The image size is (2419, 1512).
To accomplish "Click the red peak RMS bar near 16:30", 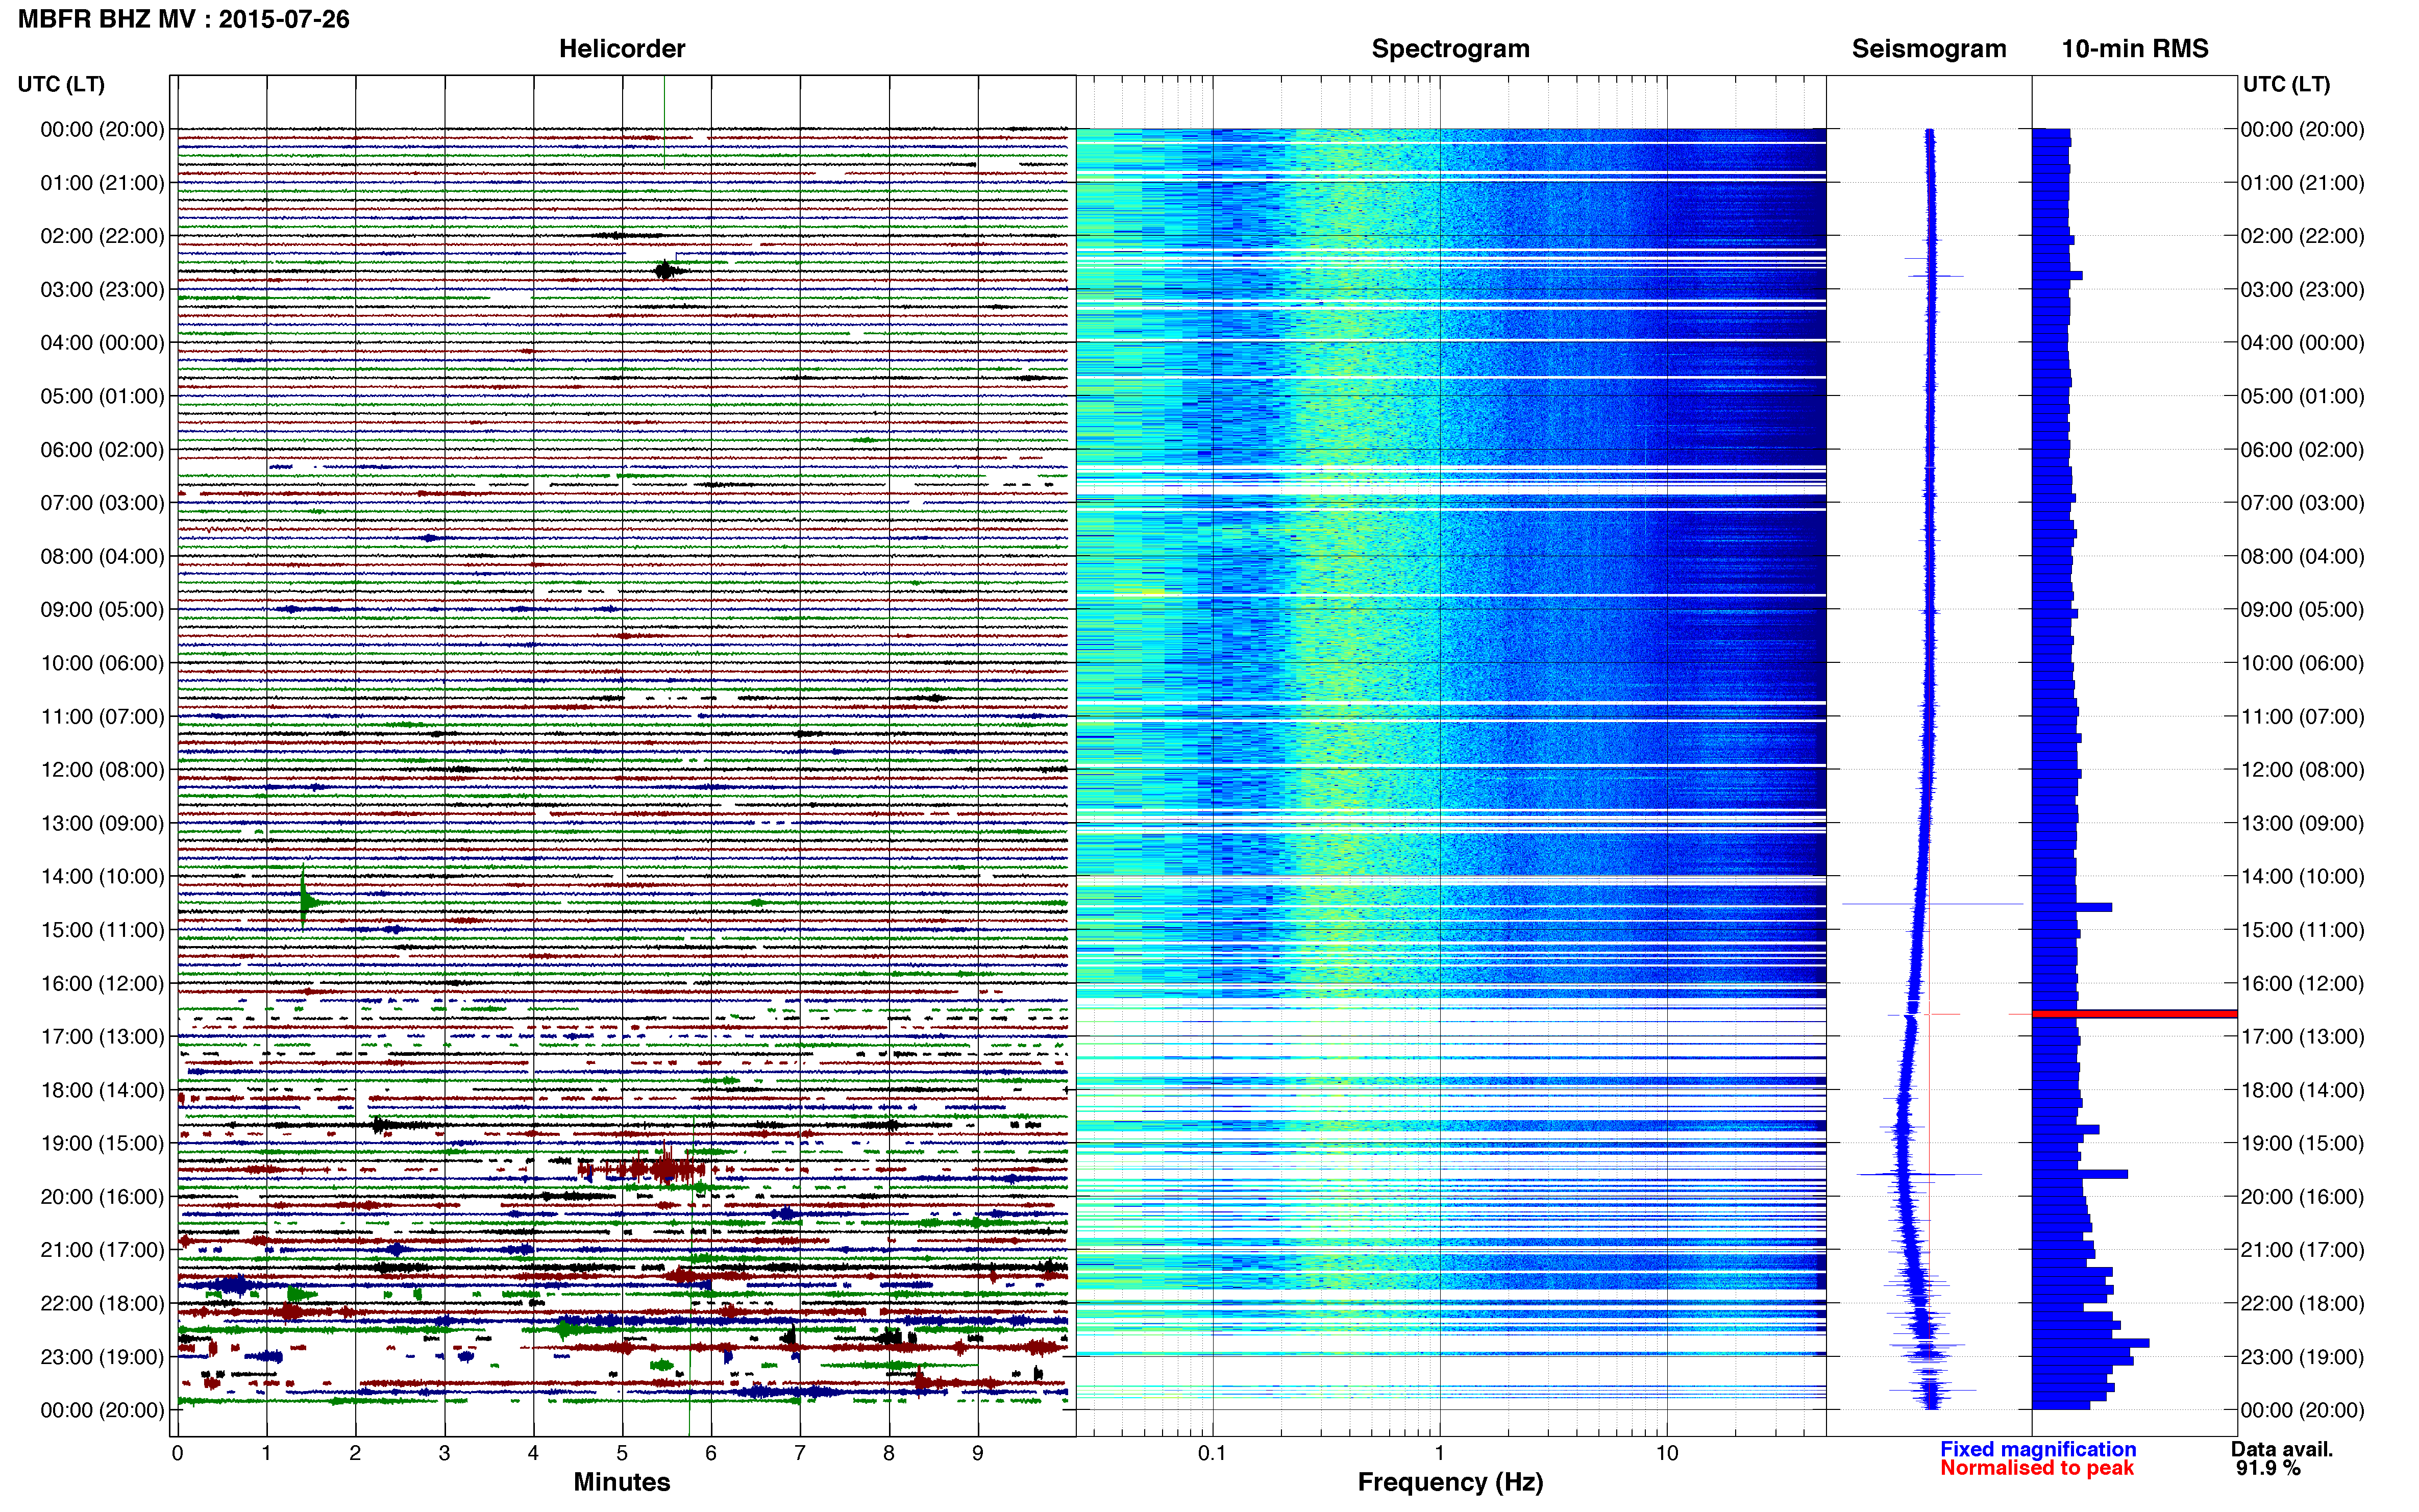I will [2134, 1014].
